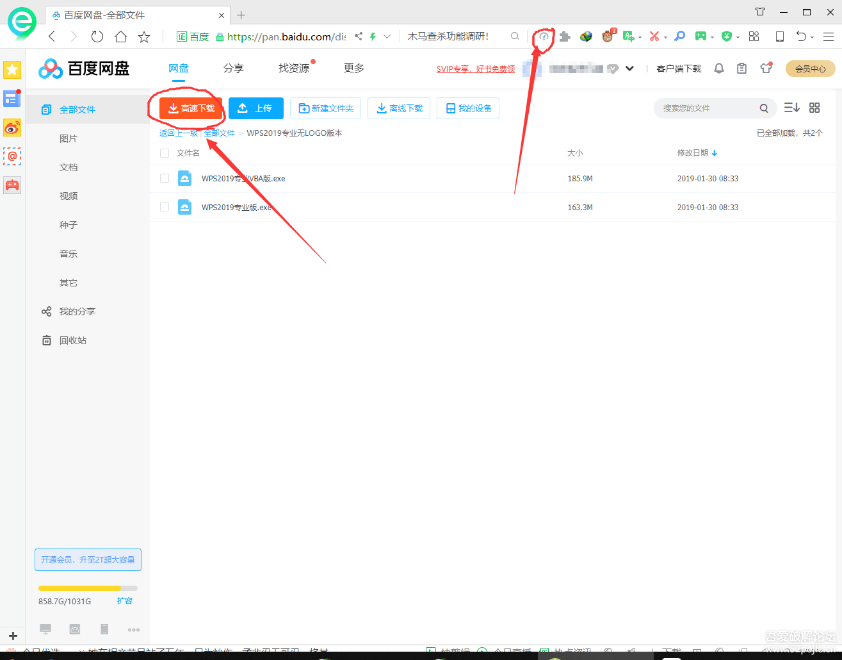Click the Android client icon
The image size is (842, 660).
click(75, 629)
